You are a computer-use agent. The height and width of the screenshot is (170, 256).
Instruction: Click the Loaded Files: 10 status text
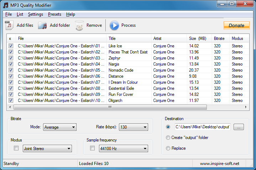pos(94,164)
